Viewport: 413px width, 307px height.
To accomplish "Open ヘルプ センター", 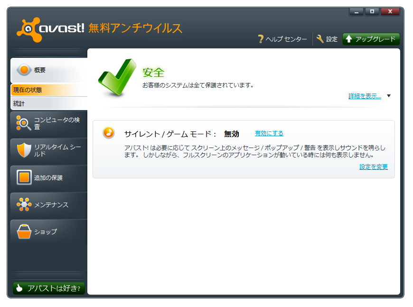I will [x=282, y=39].
